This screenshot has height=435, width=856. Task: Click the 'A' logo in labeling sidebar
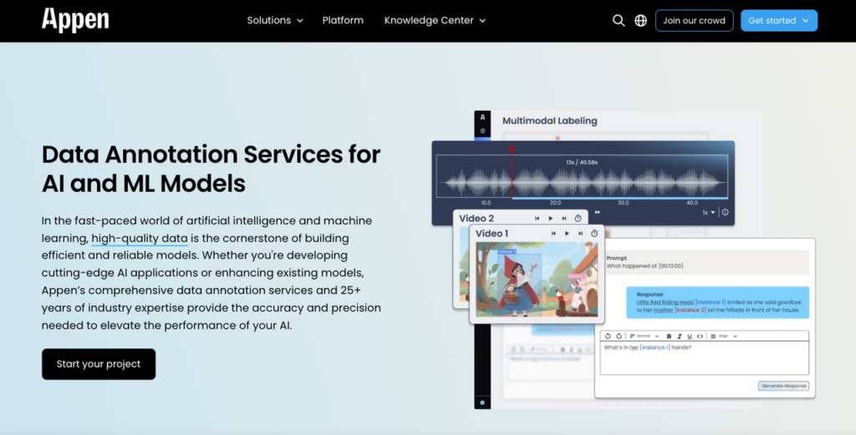pos(482,117)
